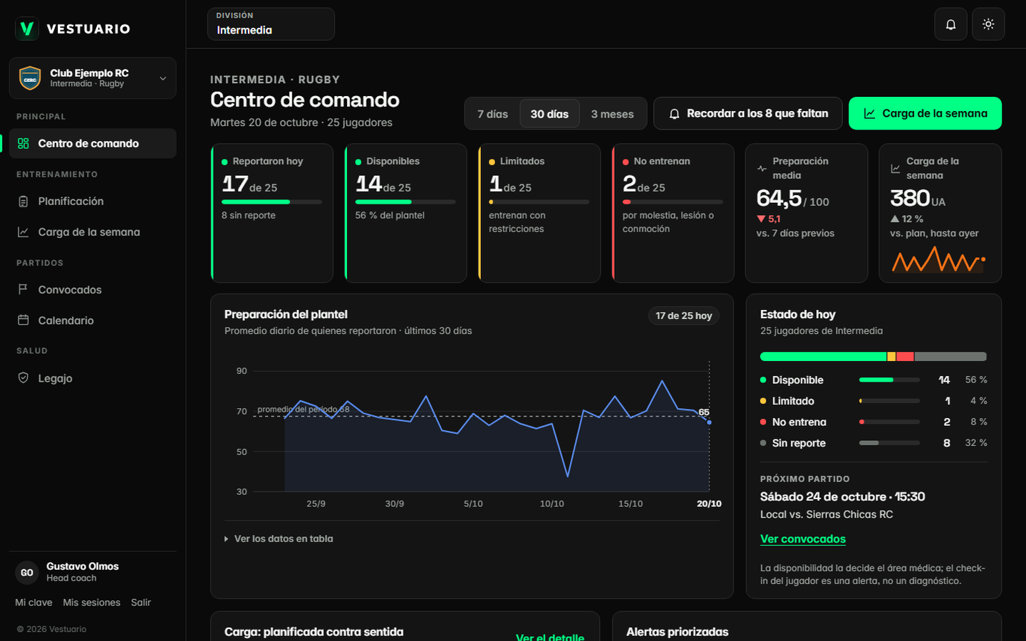Viewport: 1026px width, 641px height.
Task: Click the up triangle 12 % indicator
Action: 906,219
